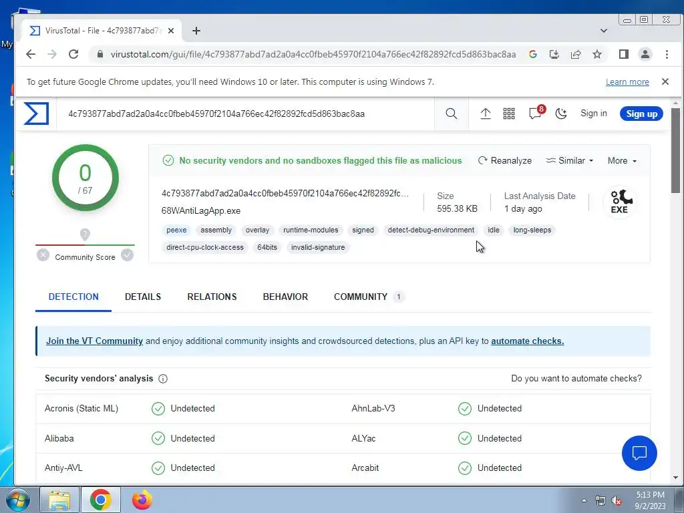Image resolution: width=684 pixels, height=513 pixels.
Task: Click Chrome forward arrow
Action: [x=52, y=54]
